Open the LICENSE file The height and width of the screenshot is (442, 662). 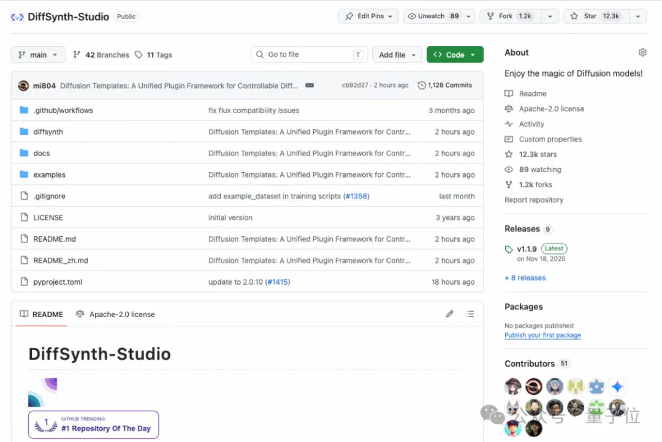(48, 217)
